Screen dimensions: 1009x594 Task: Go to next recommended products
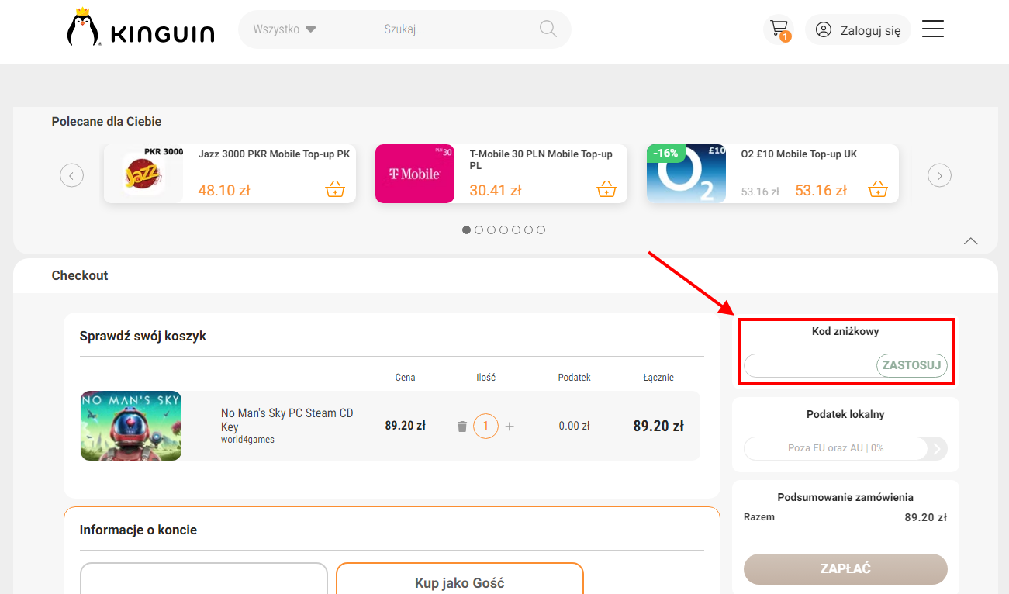939,176
